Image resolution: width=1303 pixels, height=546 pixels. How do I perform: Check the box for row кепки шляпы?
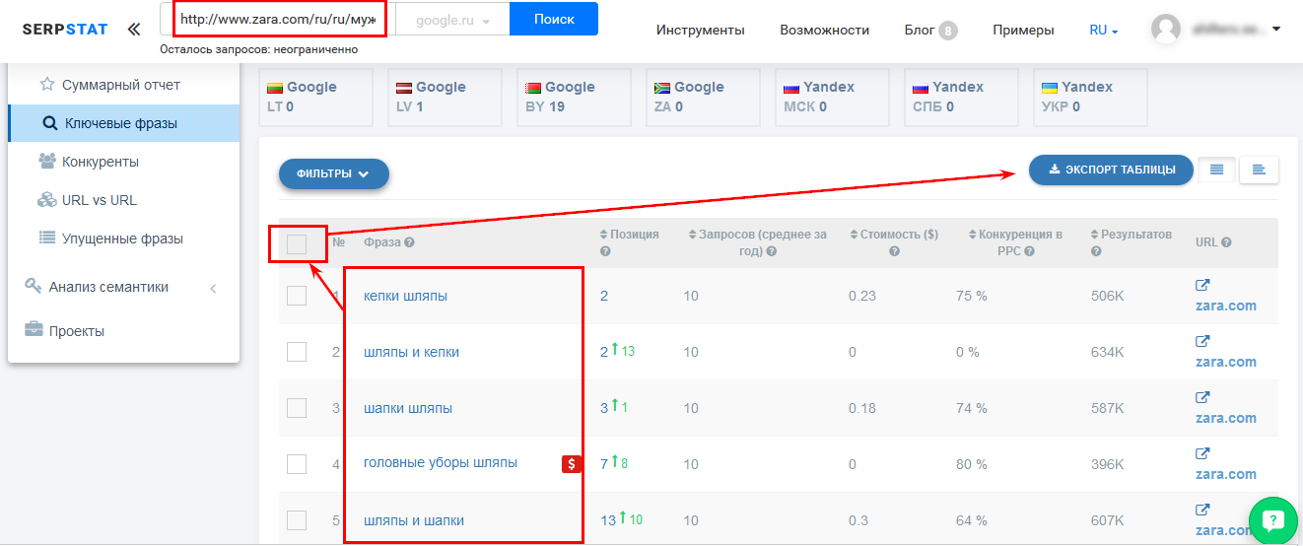[297, 296]
